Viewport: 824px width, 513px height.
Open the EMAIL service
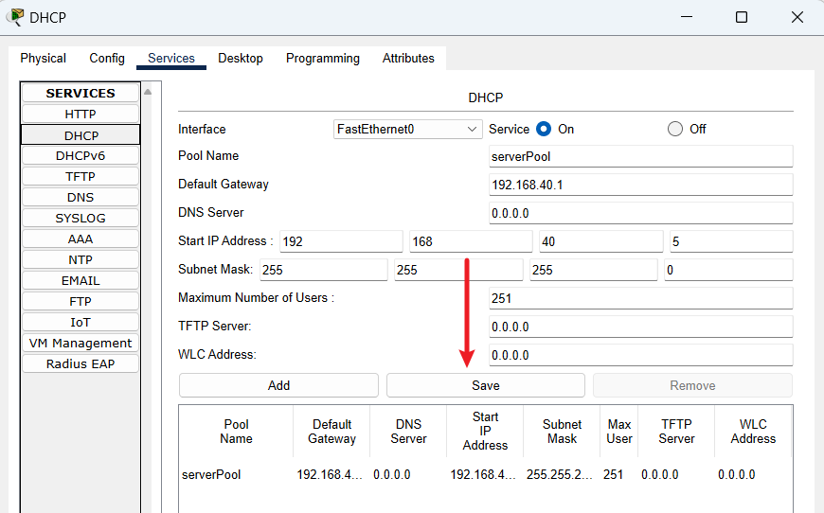pos(81,281)
